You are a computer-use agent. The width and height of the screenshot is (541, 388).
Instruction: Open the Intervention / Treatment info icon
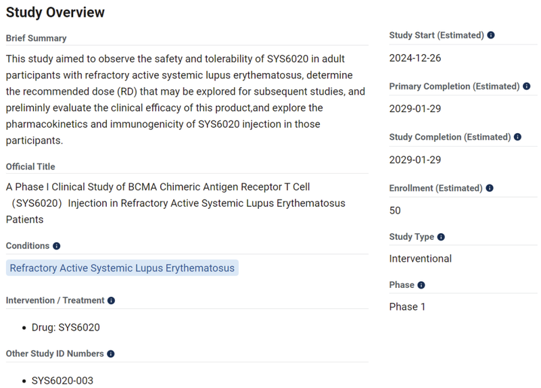111,300
